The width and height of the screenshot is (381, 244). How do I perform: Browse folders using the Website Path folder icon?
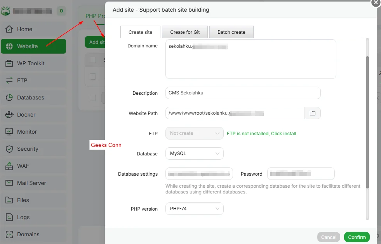pyautogui.click(x=313, y=113)
